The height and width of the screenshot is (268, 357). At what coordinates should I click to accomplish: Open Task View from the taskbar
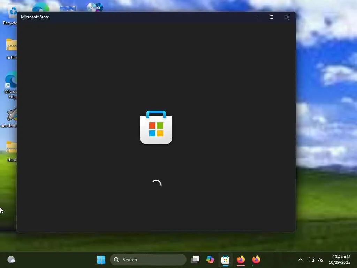[195, 260]
